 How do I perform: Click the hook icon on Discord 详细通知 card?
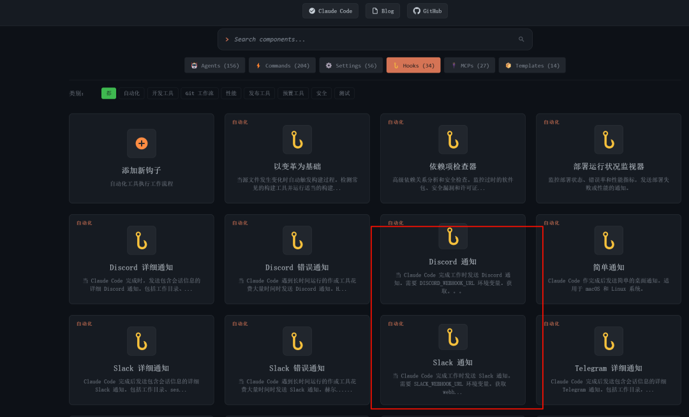[x=142, y=240]
